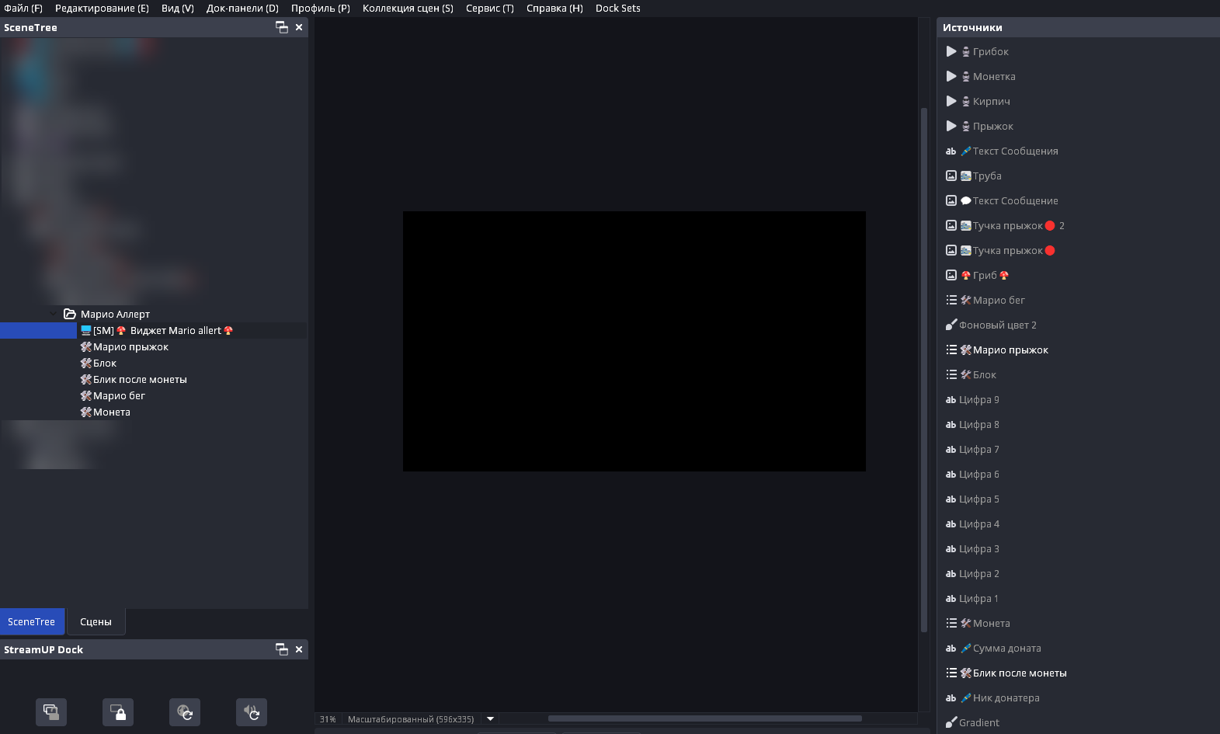Click the text icon beside Цифра 9
The width and height of the screenshot is (1220, 734).
pos(951,399)
